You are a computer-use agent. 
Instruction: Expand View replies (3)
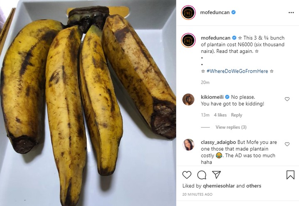231,127
